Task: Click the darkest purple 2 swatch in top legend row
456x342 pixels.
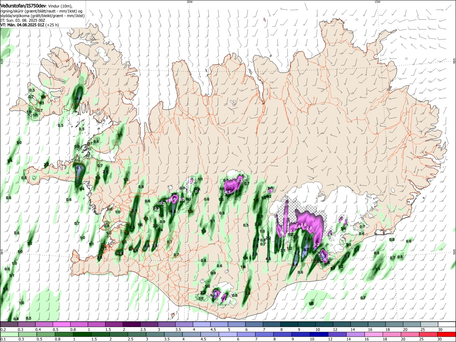Action: pyautogui.click(x=131, y=325)
